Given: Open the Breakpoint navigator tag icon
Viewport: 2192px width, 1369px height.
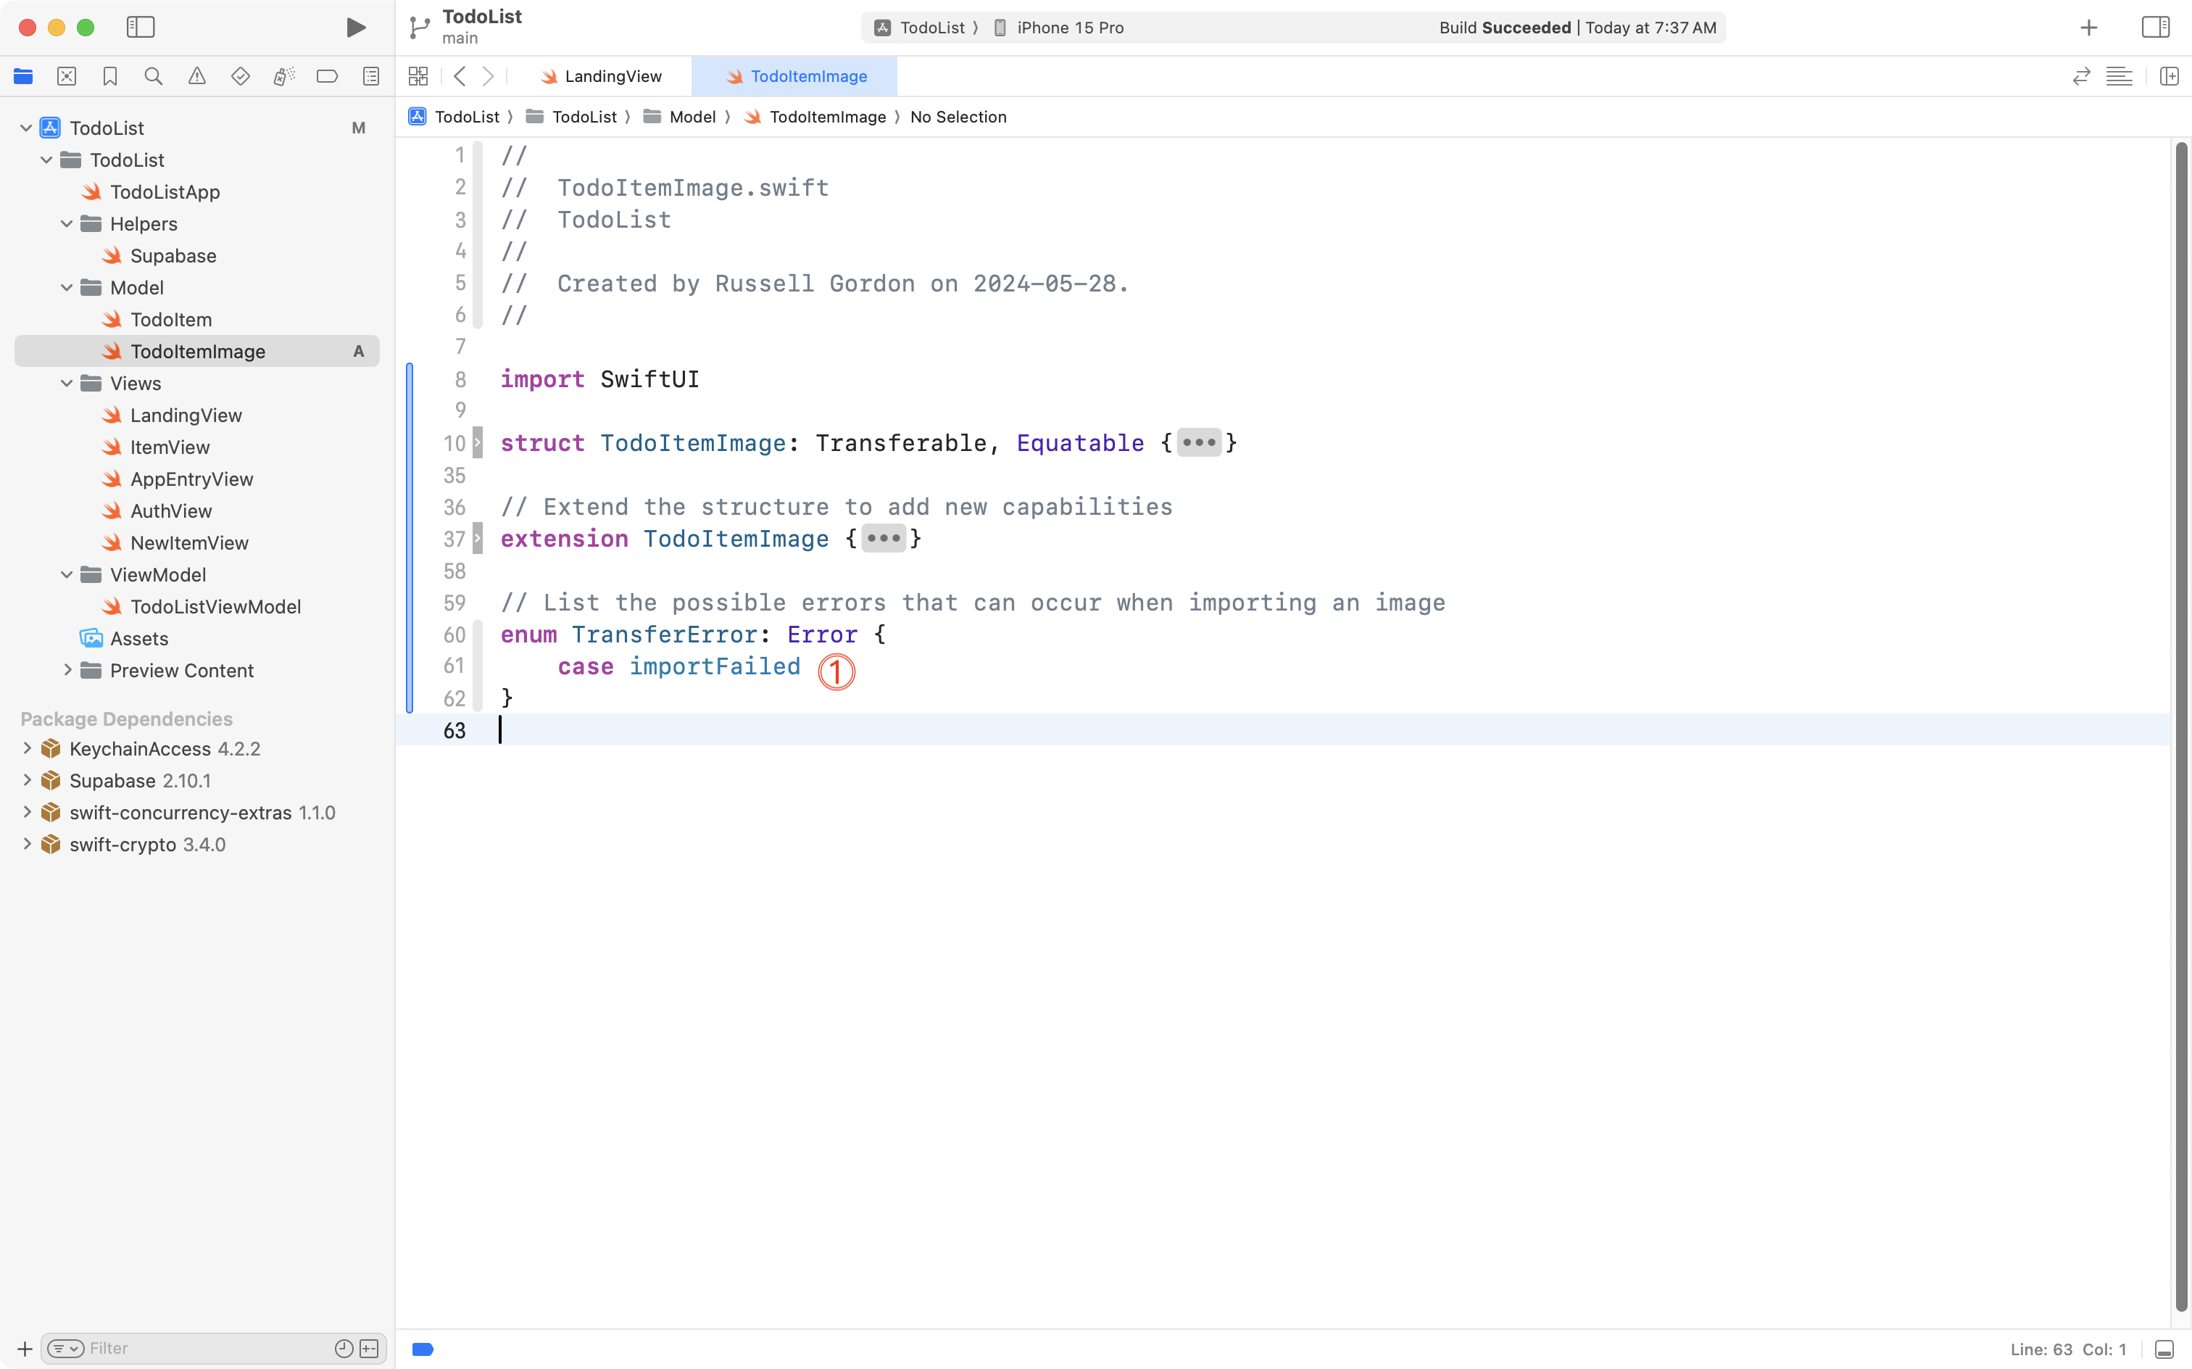Looking at the screenshot, I should 327,76.
